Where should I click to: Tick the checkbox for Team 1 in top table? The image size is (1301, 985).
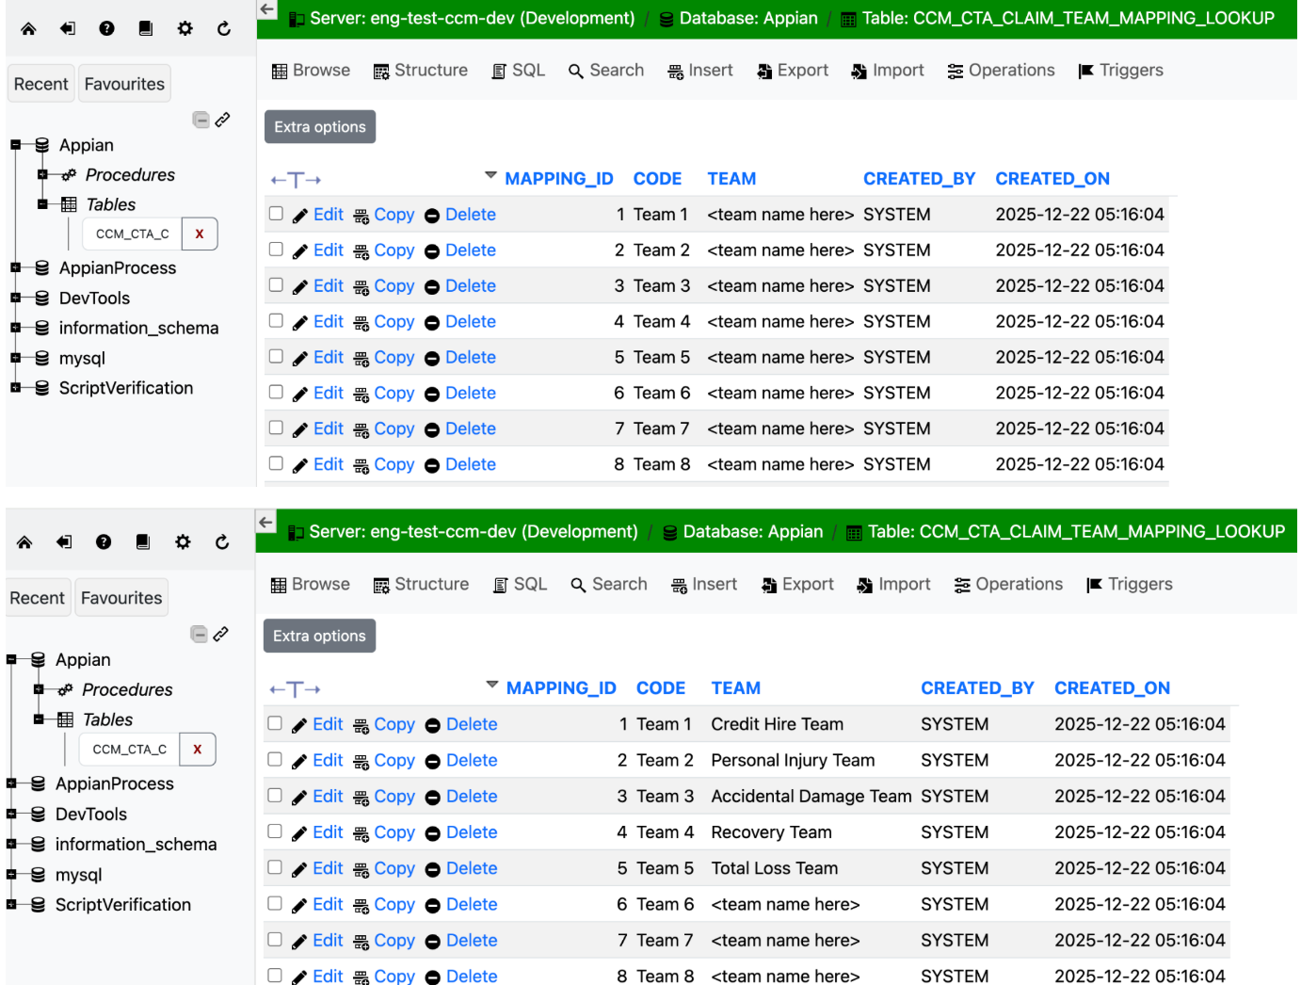click(x=276, y=214)
